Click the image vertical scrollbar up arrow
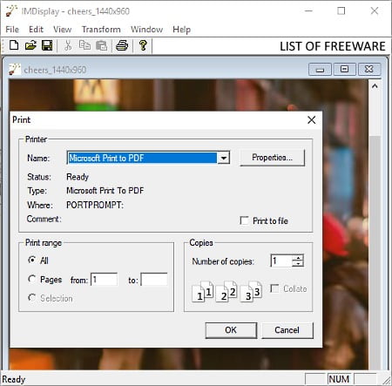 375,86
